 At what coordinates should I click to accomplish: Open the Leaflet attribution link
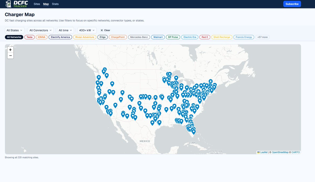coord(264,152)
